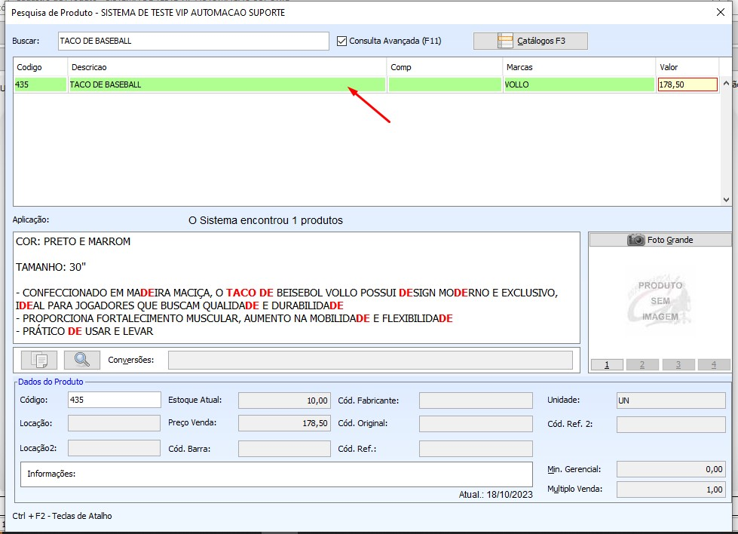Sort by Codigo column header
Screen dimensions: 738x534
coord(41,67)
